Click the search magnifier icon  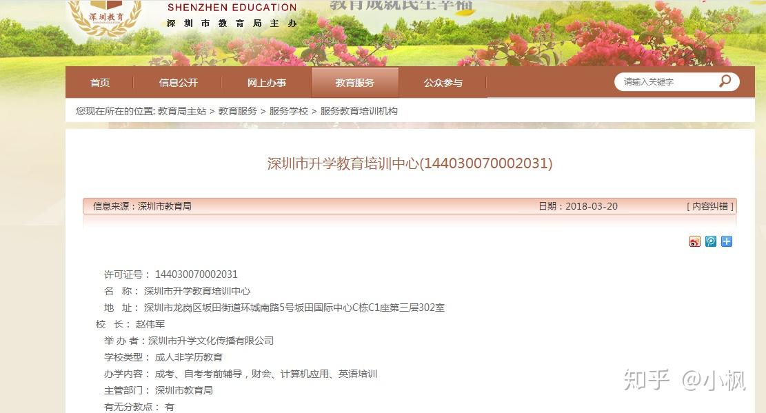pos(723,81)
